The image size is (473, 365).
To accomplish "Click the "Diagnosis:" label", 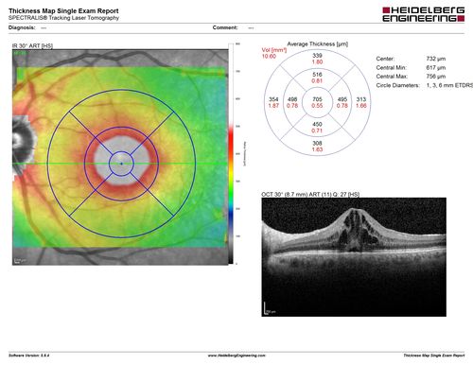I will [x=22, y=27].
